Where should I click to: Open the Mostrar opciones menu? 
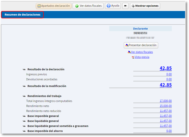[x=145, y=6]
